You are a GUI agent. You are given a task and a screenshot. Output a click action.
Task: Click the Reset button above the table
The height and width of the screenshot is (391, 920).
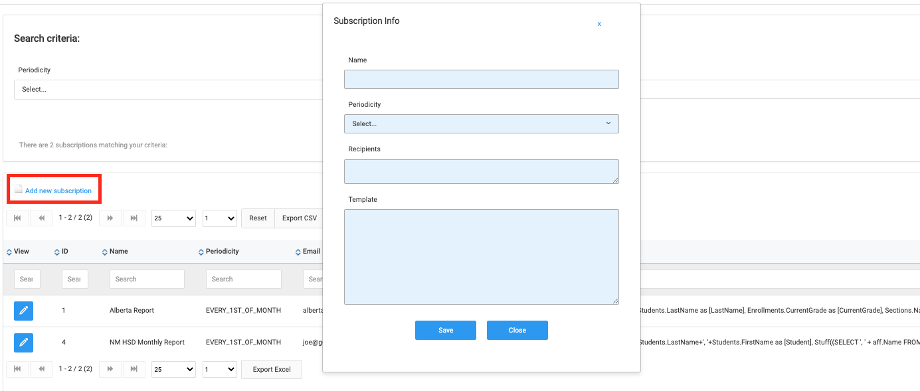click(x=258, y=218)
